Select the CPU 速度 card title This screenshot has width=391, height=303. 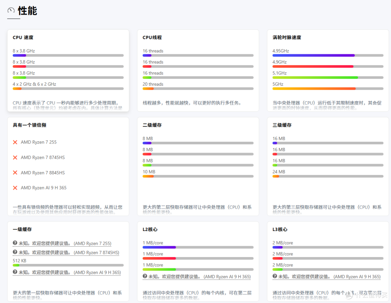tap(23, 38)
